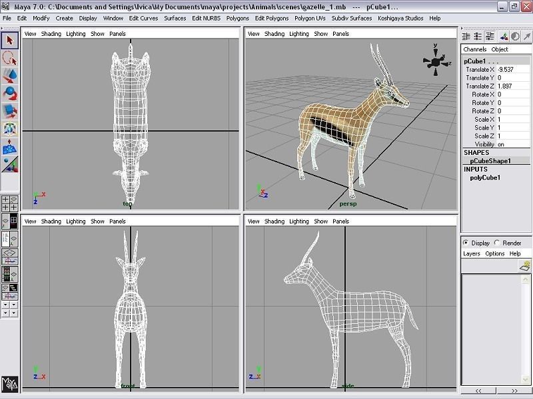Activate the Move tool
The height and width of the screenshot is (399, 533).
coord(9,76)
